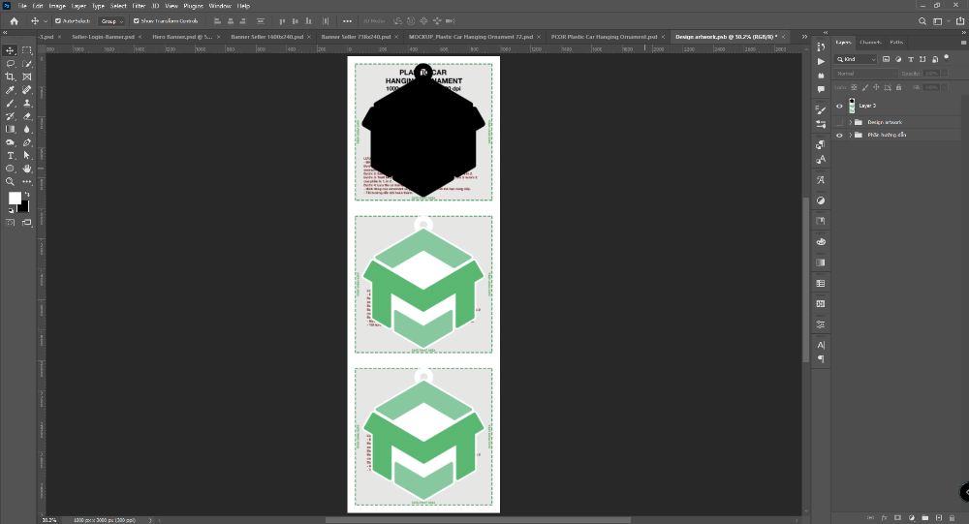Go to the Home screen

[x=15, y=21]
